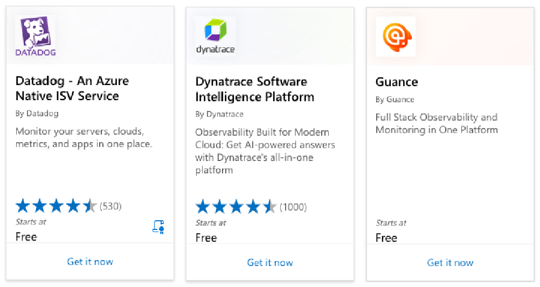Click Dynatrace Observability Built for Modern Cloud description
Image resolution: width=540 pixels, height=287 pixels.
[265, 151]
